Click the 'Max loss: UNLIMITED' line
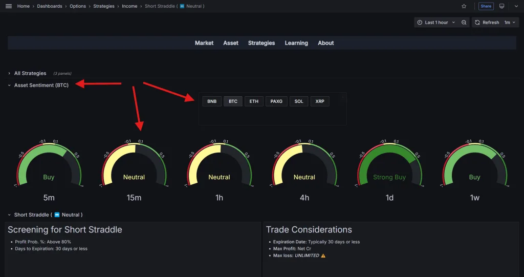The width and height of the screenshot is (524, 277). tap(299, 255)
